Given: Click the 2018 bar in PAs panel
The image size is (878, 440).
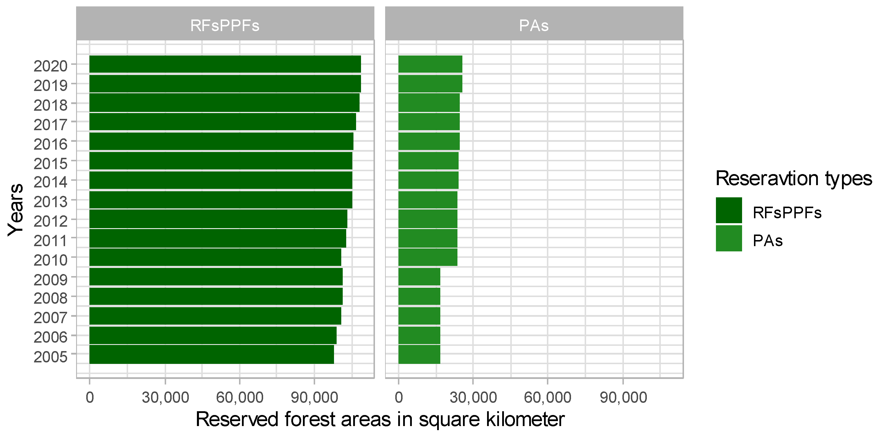Looking at the screenshot, I should coord(429,103).
